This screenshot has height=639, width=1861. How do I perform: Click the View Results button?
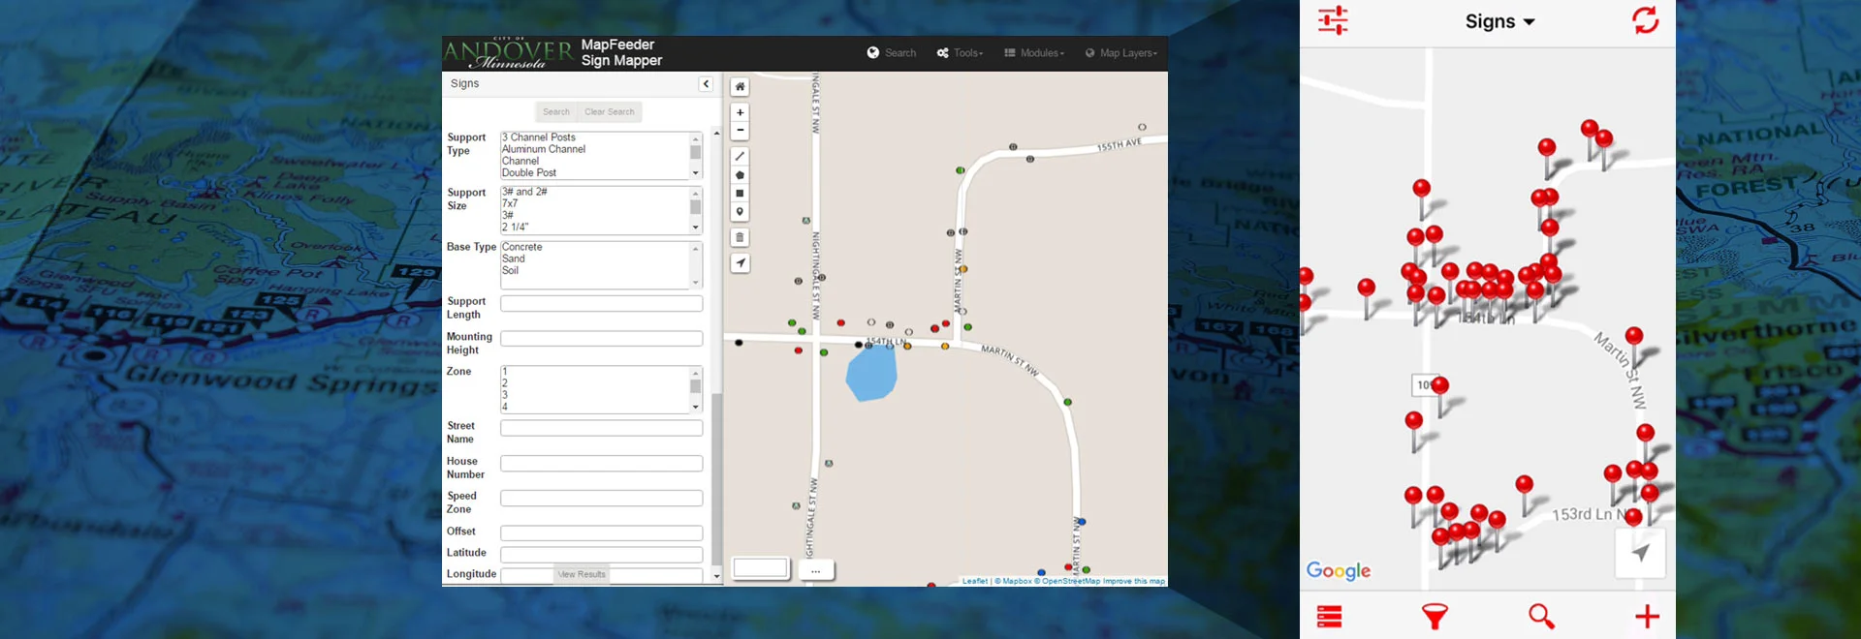click(582, 574)
